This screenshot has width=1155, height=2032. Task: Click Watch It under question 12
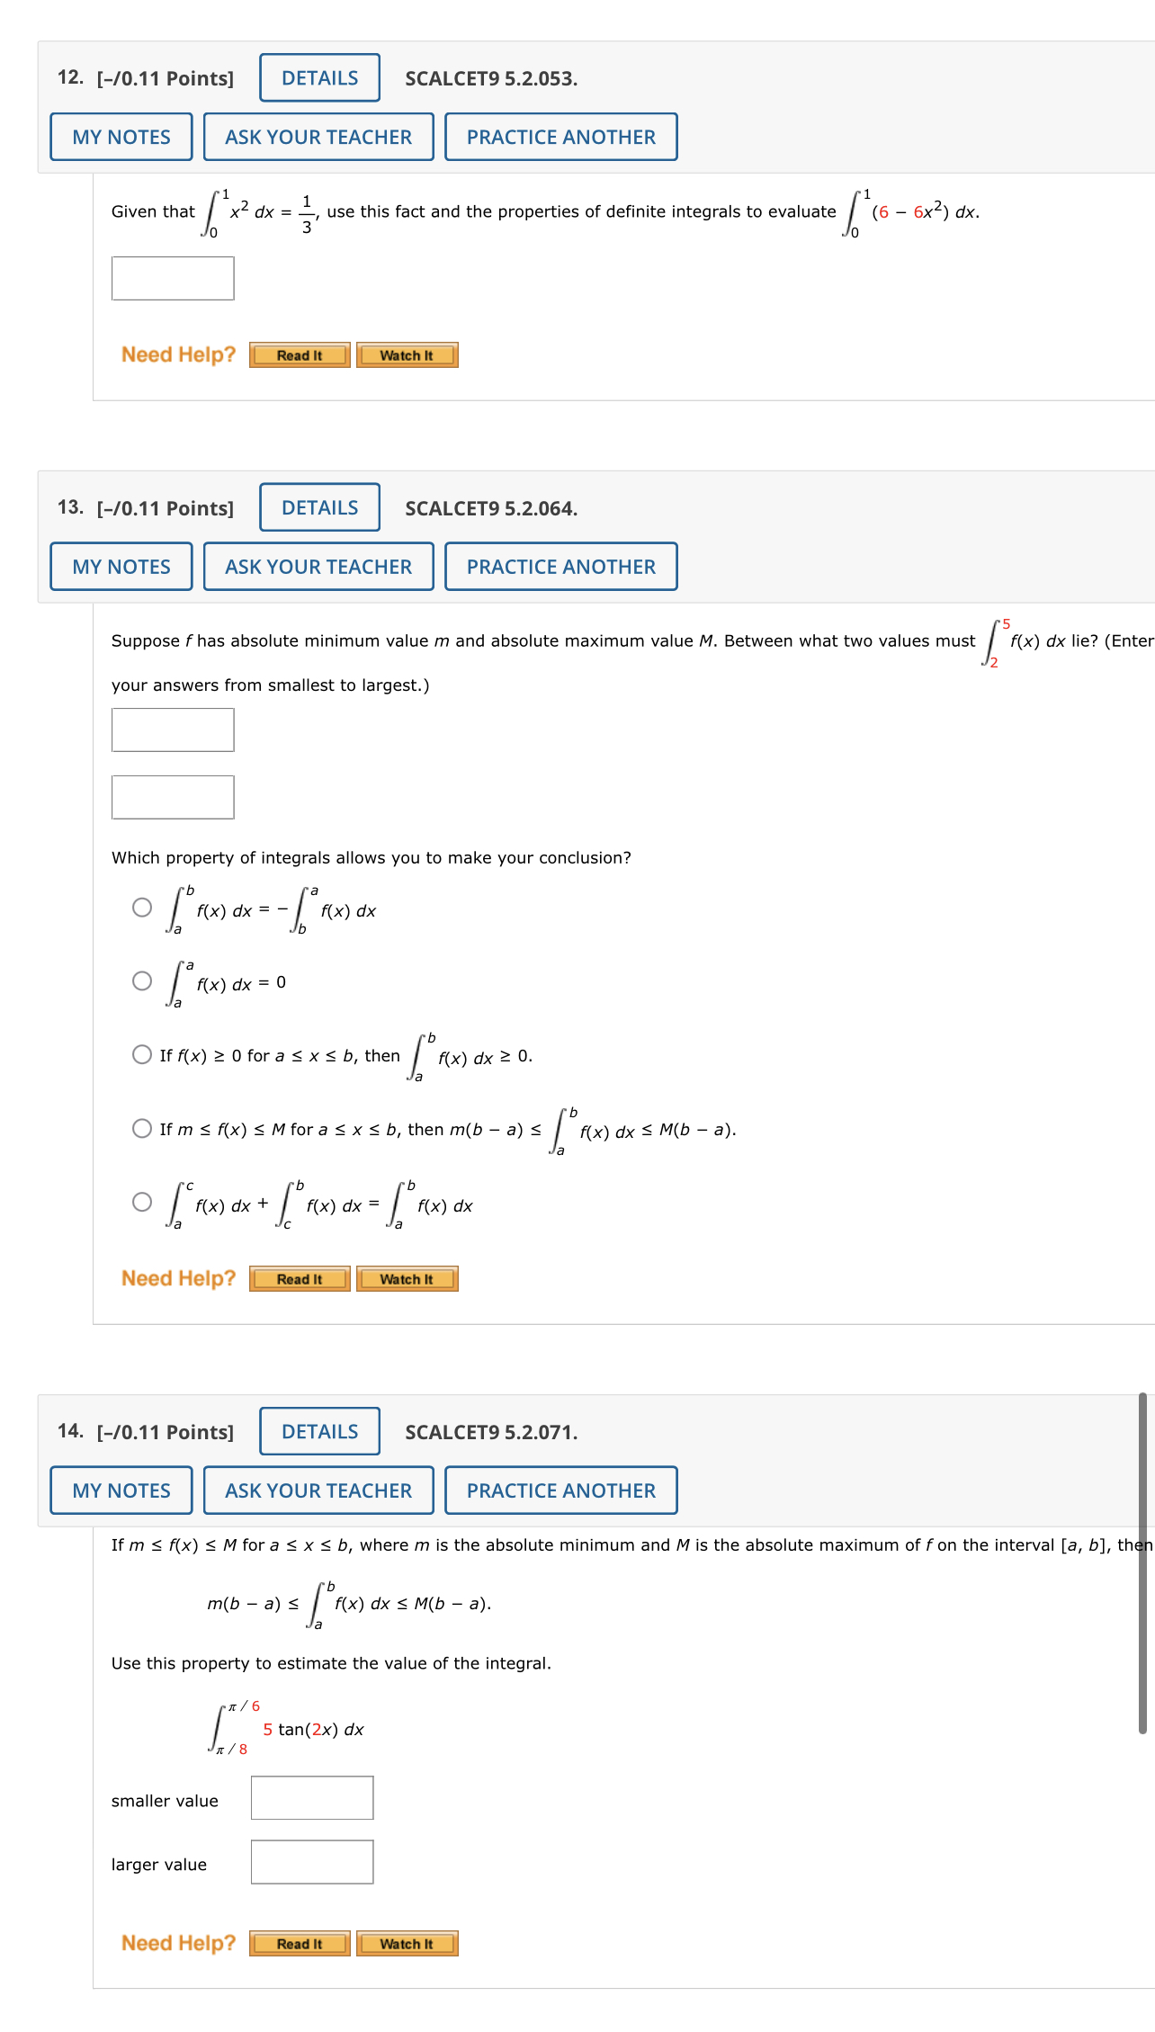pos(407,354)
